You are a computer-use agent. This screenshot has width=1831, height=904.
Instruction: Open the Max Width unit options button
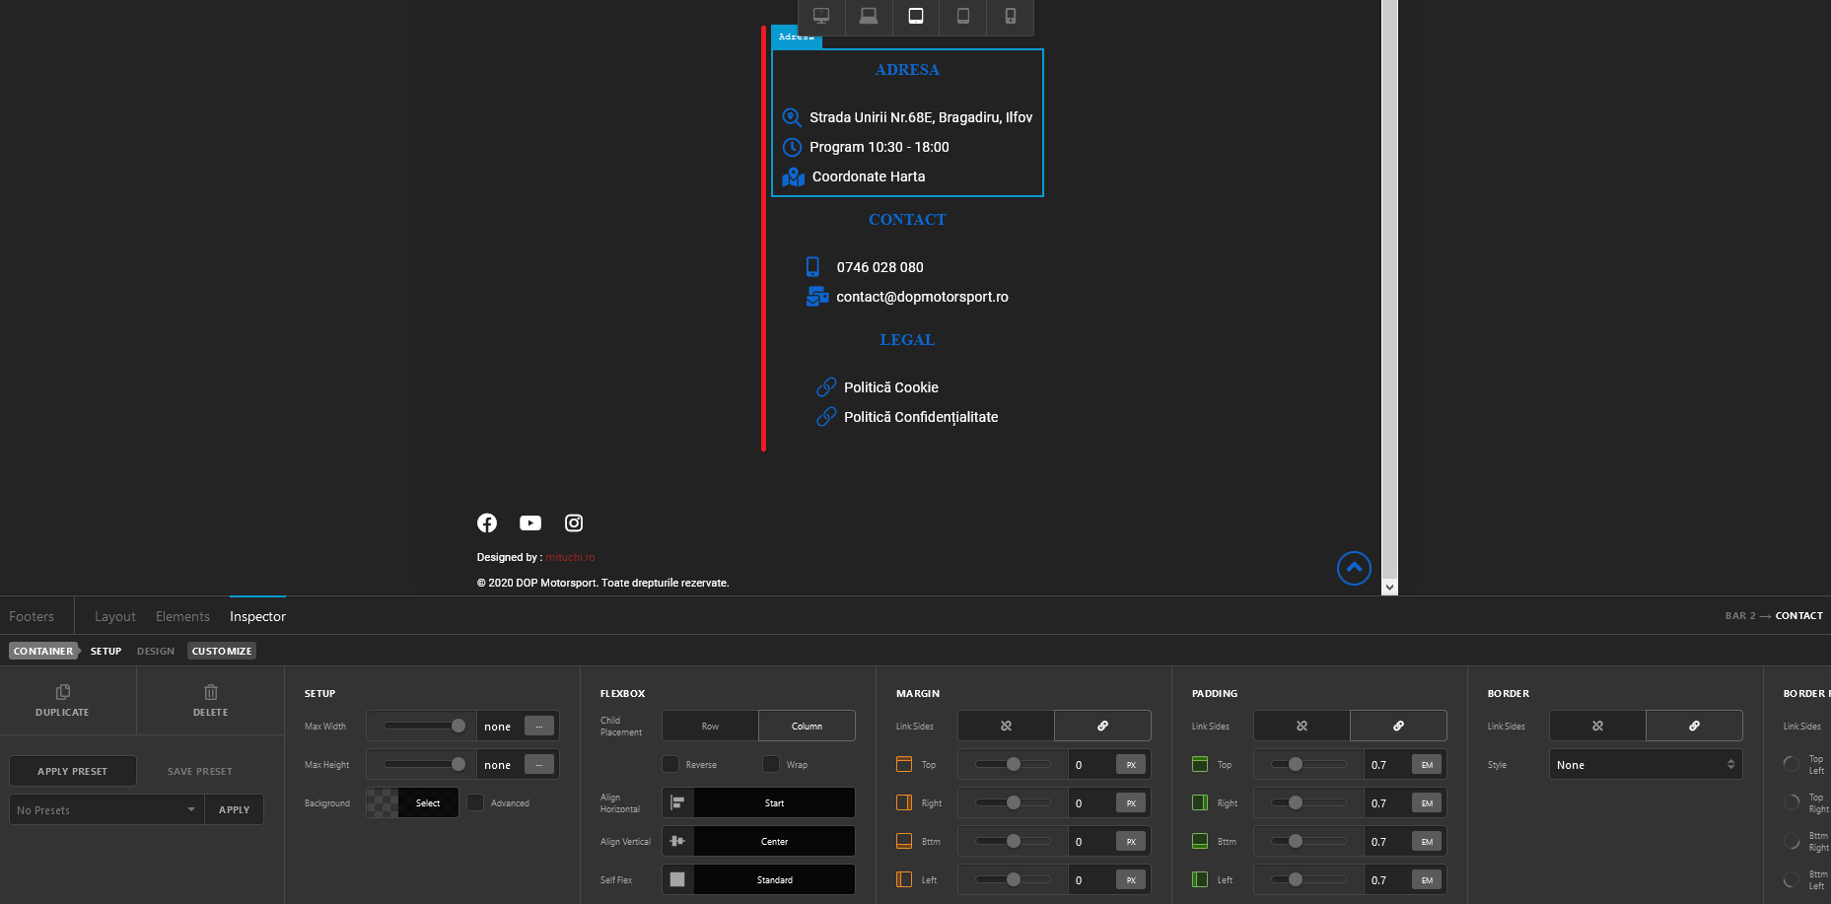pos(539,726)
